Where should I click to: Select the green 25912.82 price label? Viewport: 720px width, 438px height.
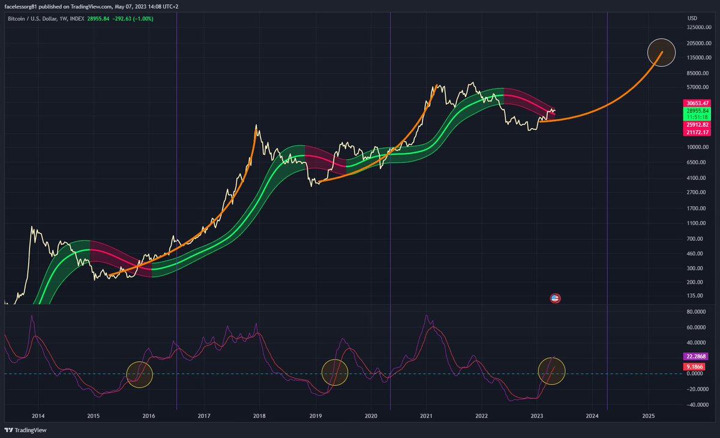(x=697, y=124)
